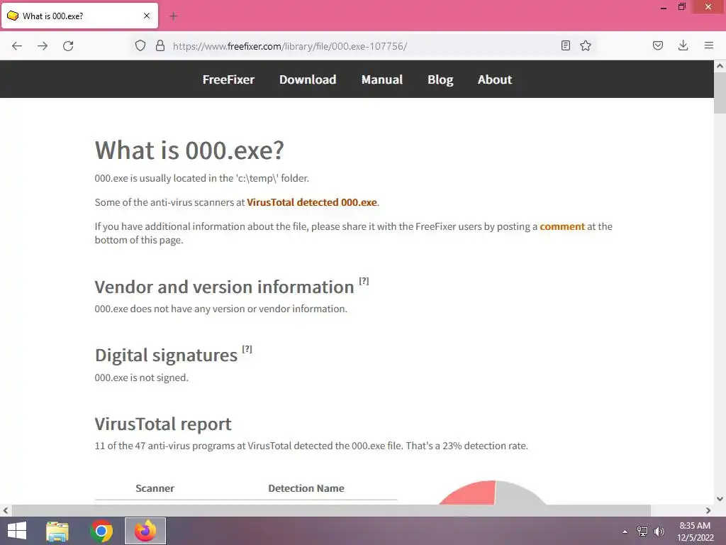Image resolution: width=726 pixels, height=545 pixels.
Task: Click the 'Detection Name' column header
Action: pos(306,488)
